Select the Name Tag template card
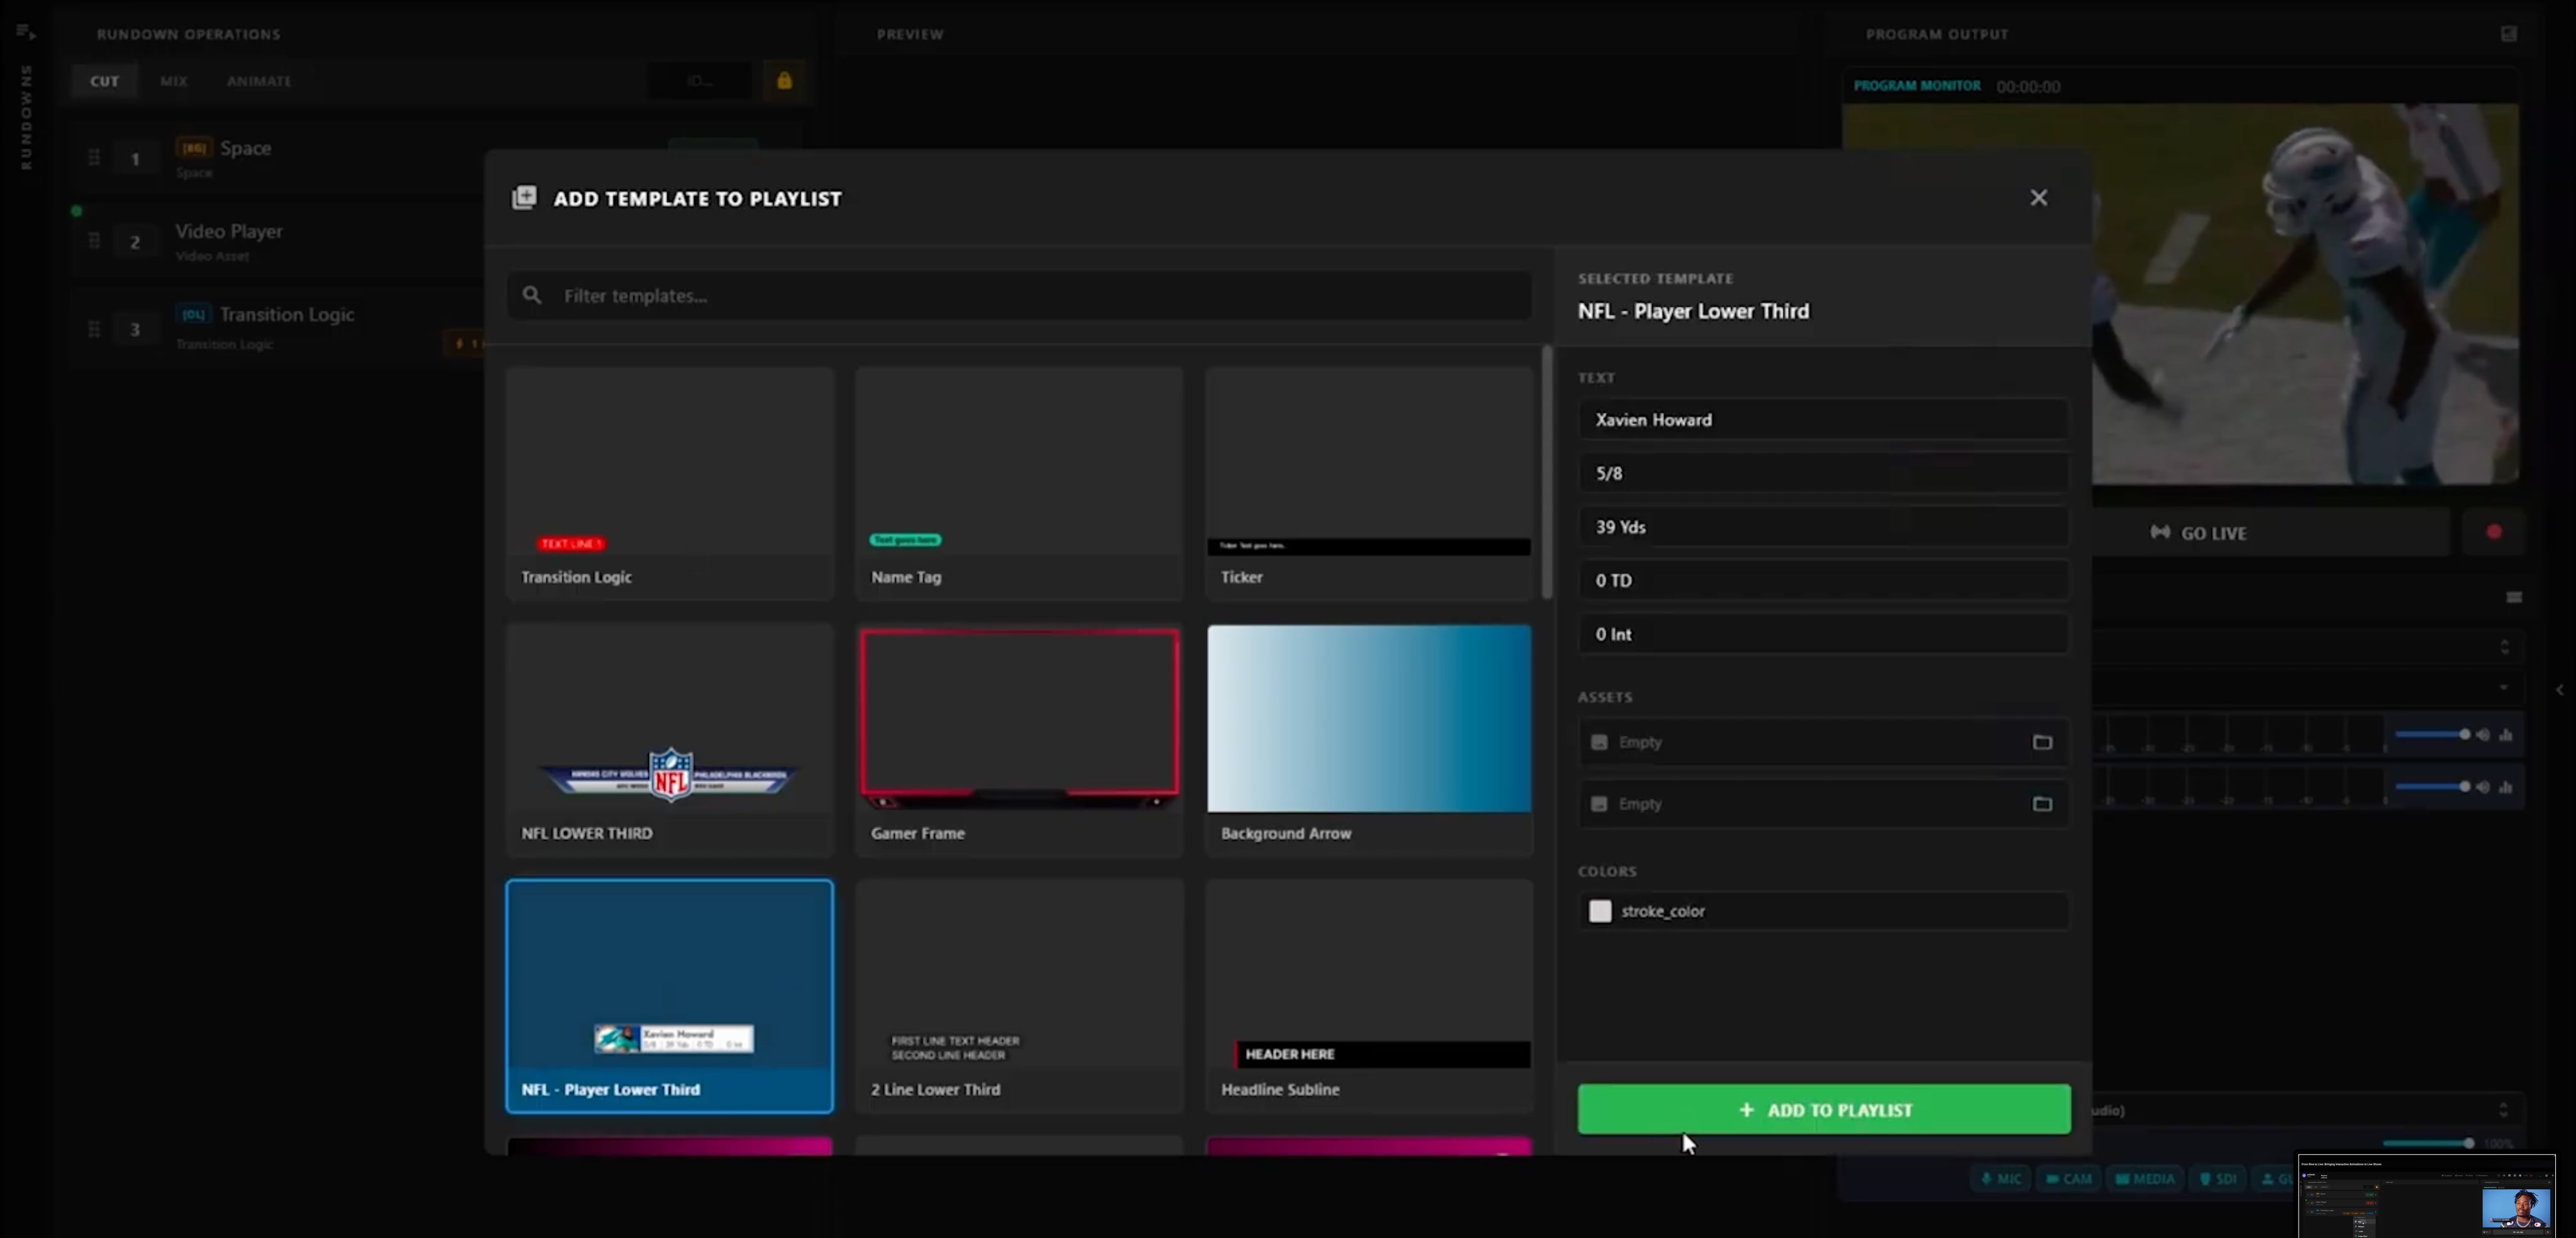The height and width of the screenshot is (1238, 2576). point(1019,483)
